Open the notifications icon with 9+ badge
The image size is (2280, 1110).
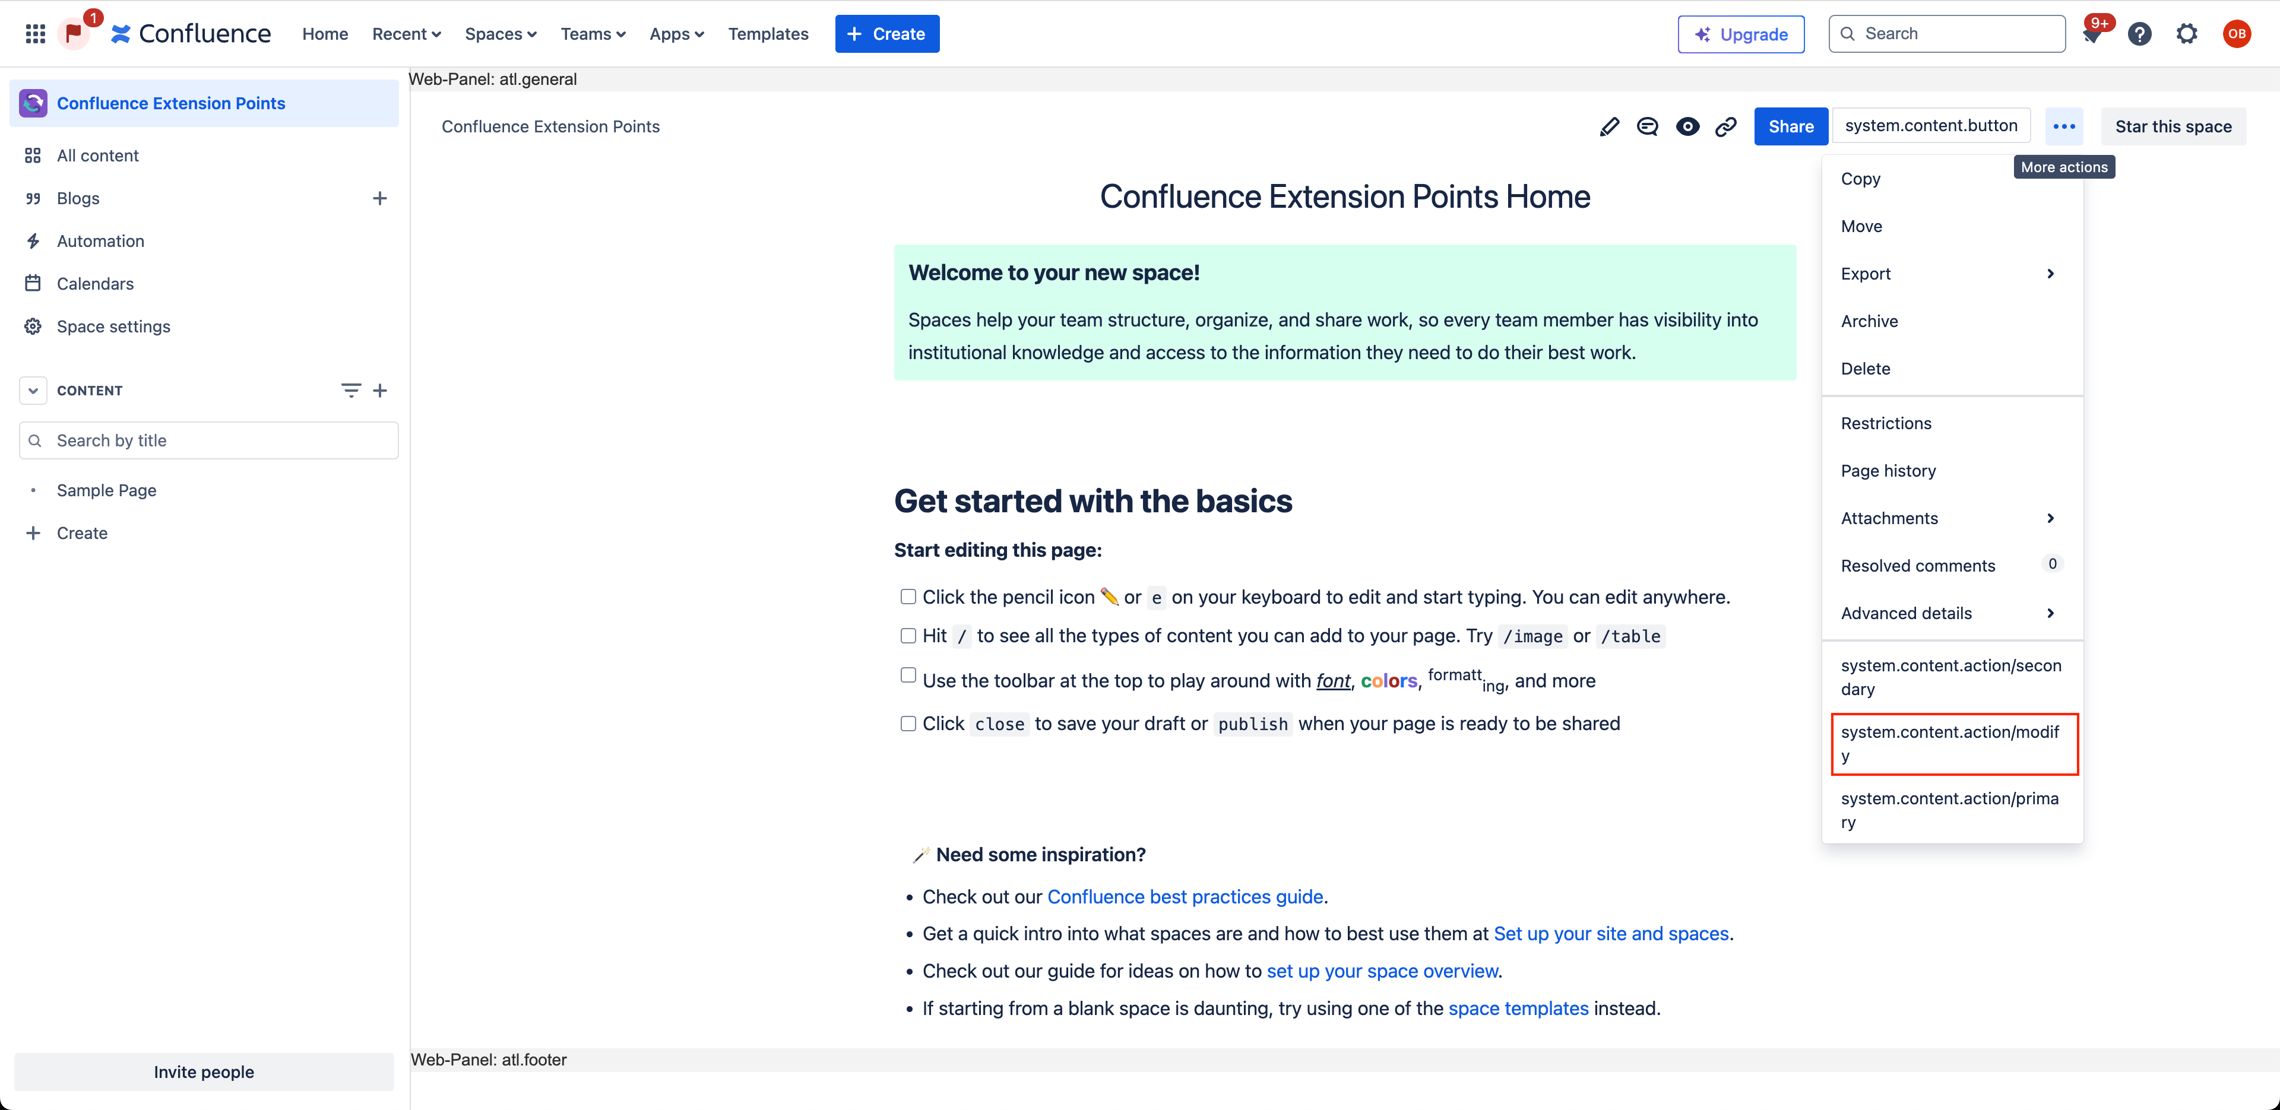[2093, 34]
